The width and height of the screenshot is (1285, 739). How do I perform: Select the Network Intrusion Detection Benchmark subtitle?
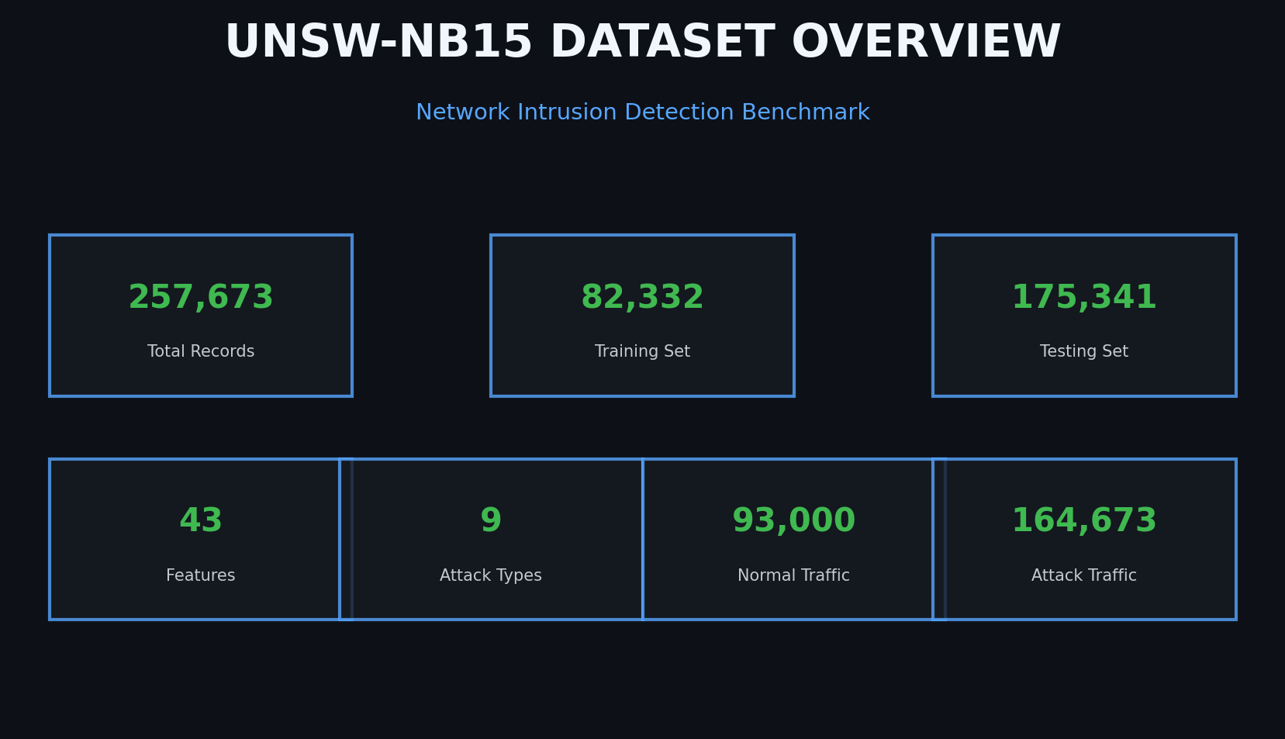tap(642, 112)
